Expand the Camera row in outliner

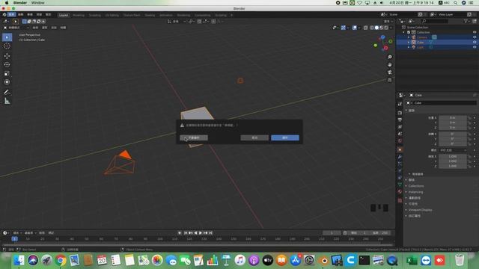(x=409, y=37)
